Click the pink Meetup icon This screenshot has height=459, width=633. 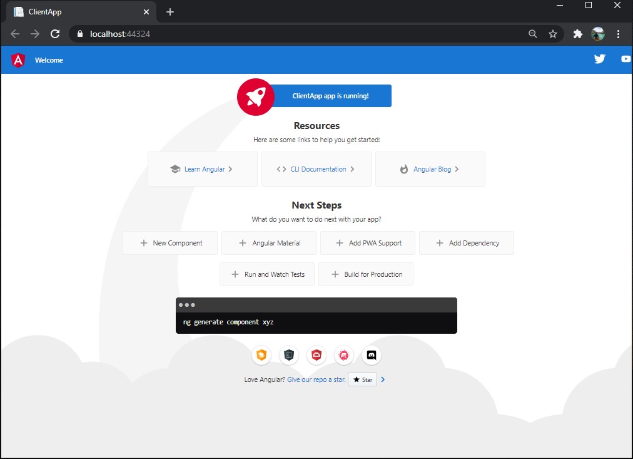(x=344, y=355)
